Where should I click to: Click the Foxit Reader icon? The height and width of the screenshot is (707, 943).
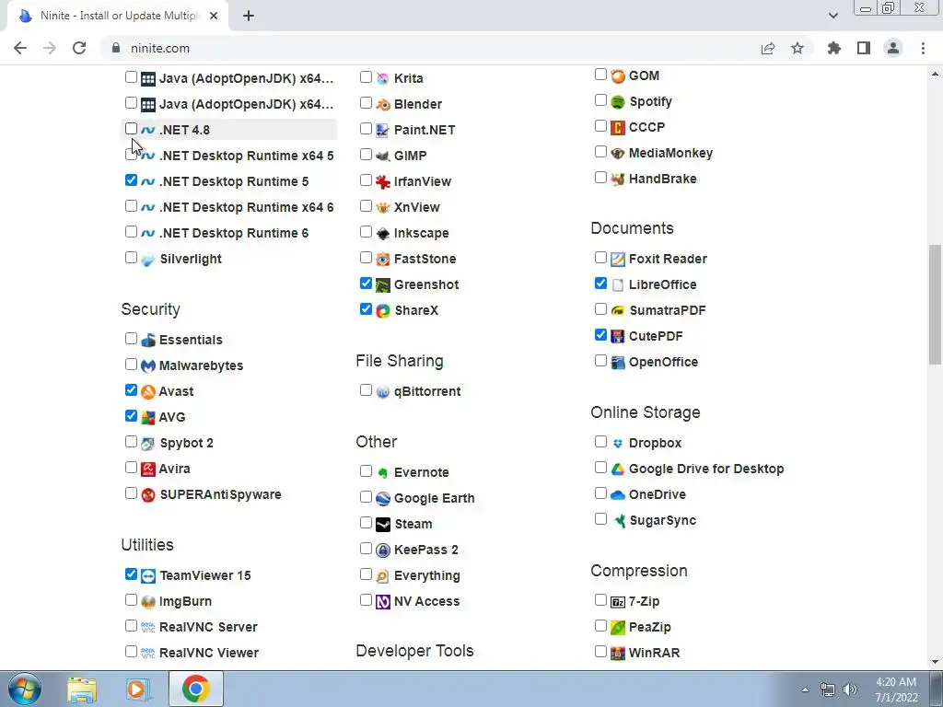click(618, 259)
